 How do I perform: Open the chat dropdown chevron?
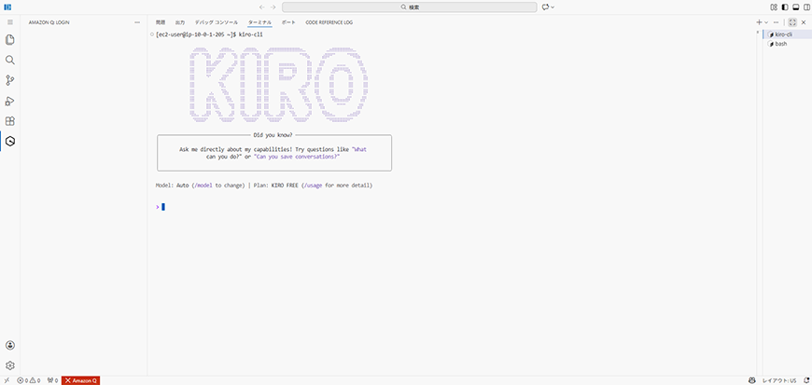click(553, 7)
